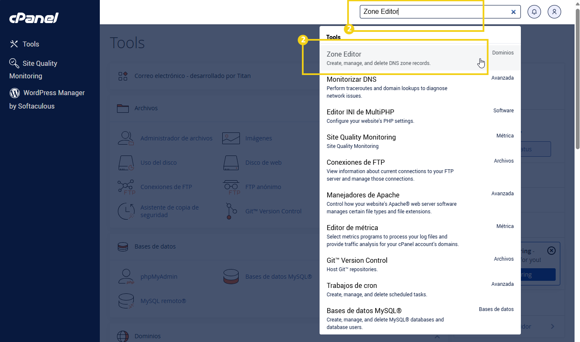
Task: Clear the search box with X
Action: pyautogui.click(x=513, y=12)
